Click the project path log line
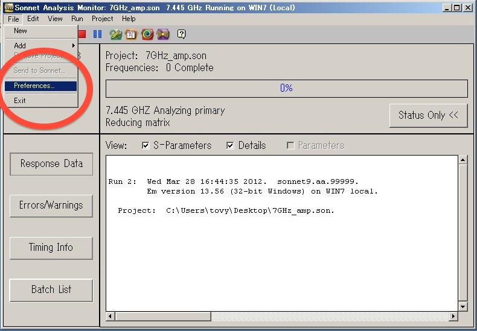 (226, 211)
